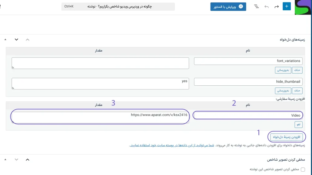Move custom fields panel down with chevron
This screenshot has height=175, width=312.
pos(16,39)
